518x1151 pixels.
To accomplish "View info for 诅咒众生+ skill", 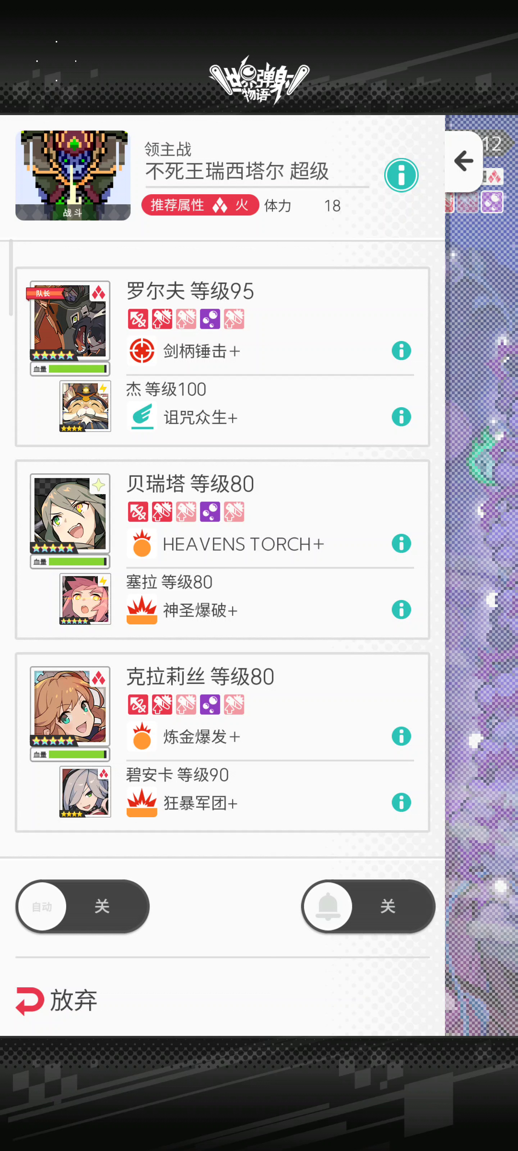I will [401, 417].
